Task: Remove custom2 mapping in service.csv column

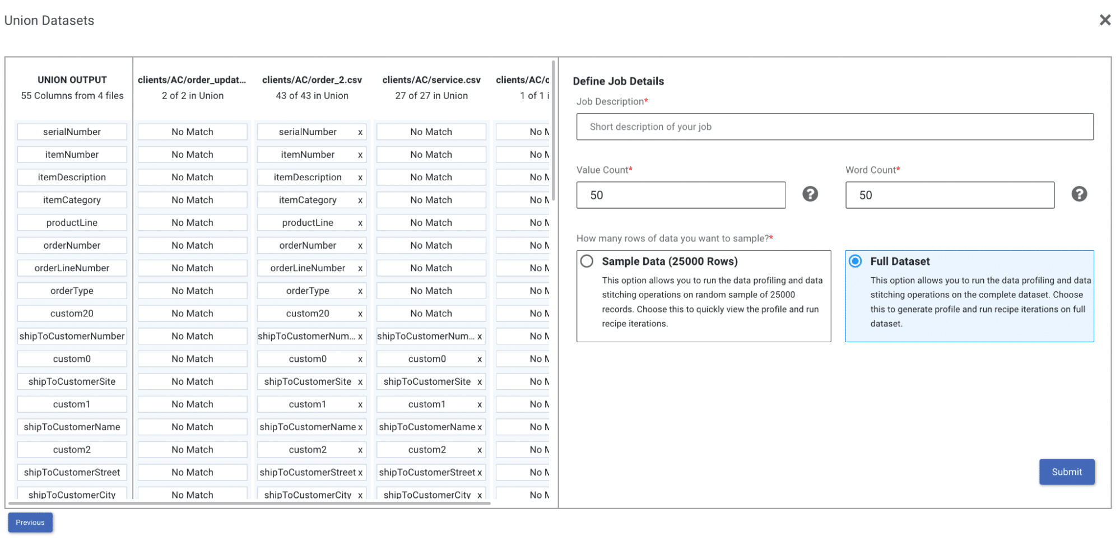Action: click(x=479, y=450)
